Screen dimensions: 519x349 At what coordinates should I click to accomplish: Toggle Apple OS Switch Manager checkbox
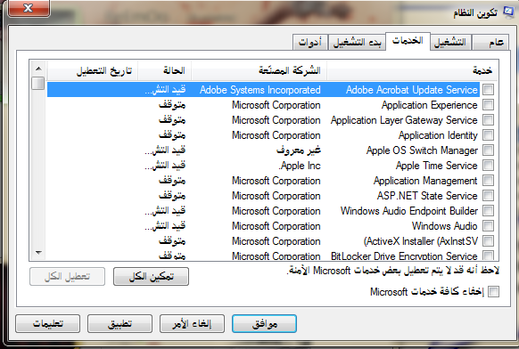click(488, 150)
